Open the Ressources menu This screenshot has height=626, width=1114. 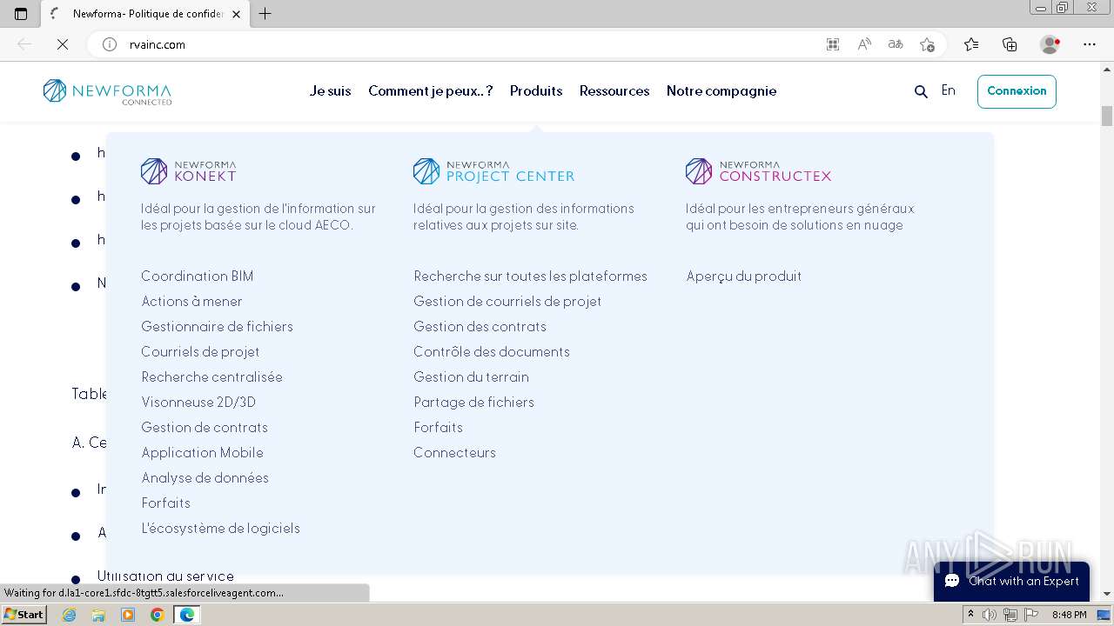point(614,90)
